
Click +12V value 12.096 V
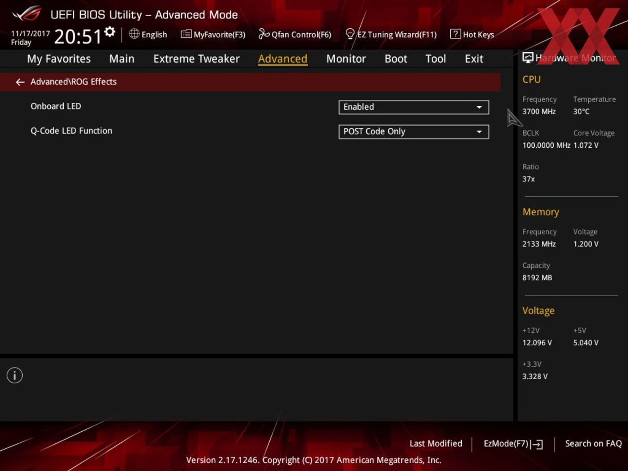click(x=537, y=343)
